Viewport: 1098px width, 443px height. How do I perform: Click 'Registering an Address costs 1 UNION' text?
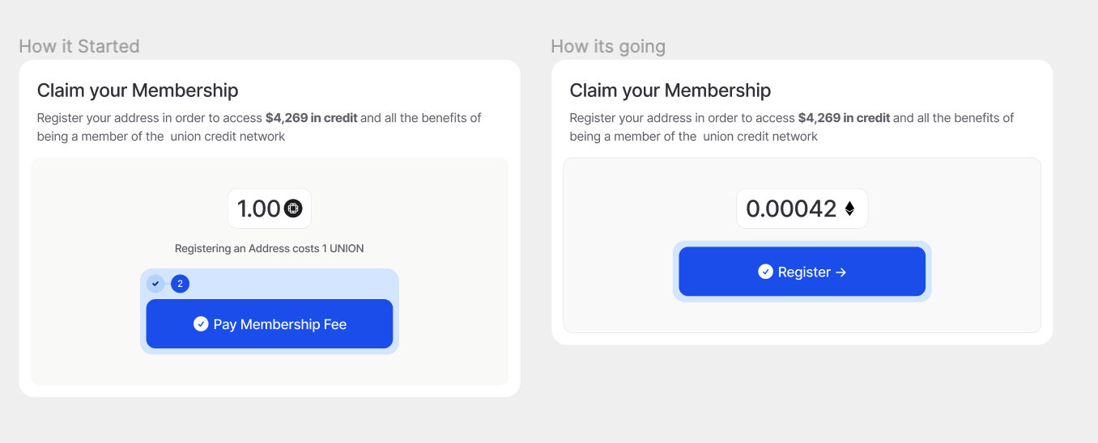270,248
